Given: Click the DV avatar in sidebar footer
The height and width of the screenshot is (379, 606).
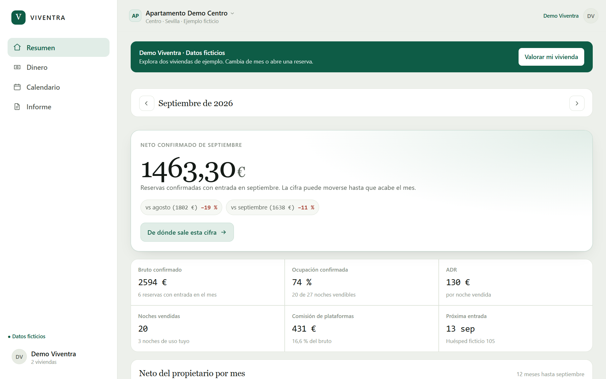Looking at the screenshot, I should pyautogui.click(x=19, y=357).
